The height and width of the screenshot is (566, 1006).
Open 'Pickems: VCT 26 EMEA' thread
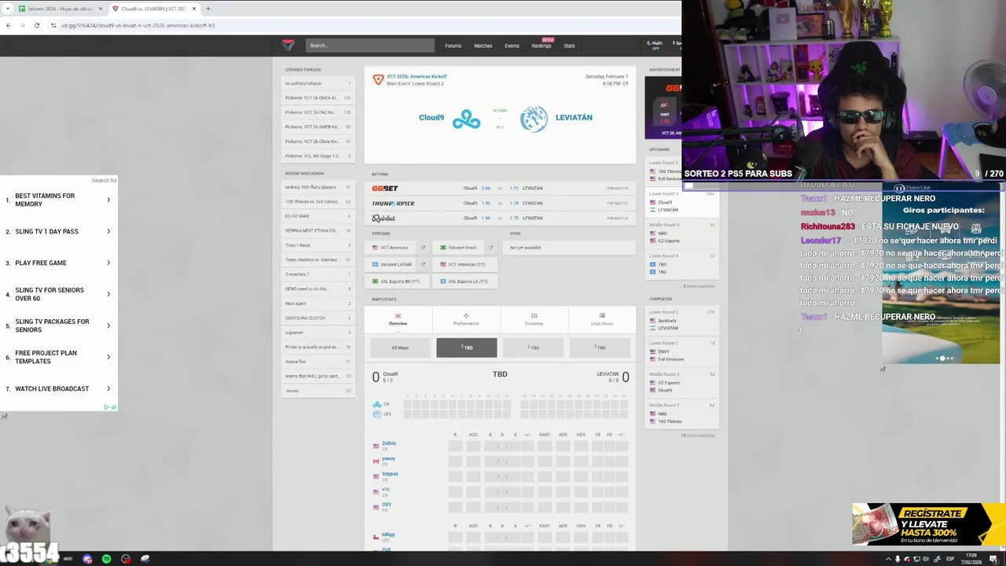tap(318, 98)
